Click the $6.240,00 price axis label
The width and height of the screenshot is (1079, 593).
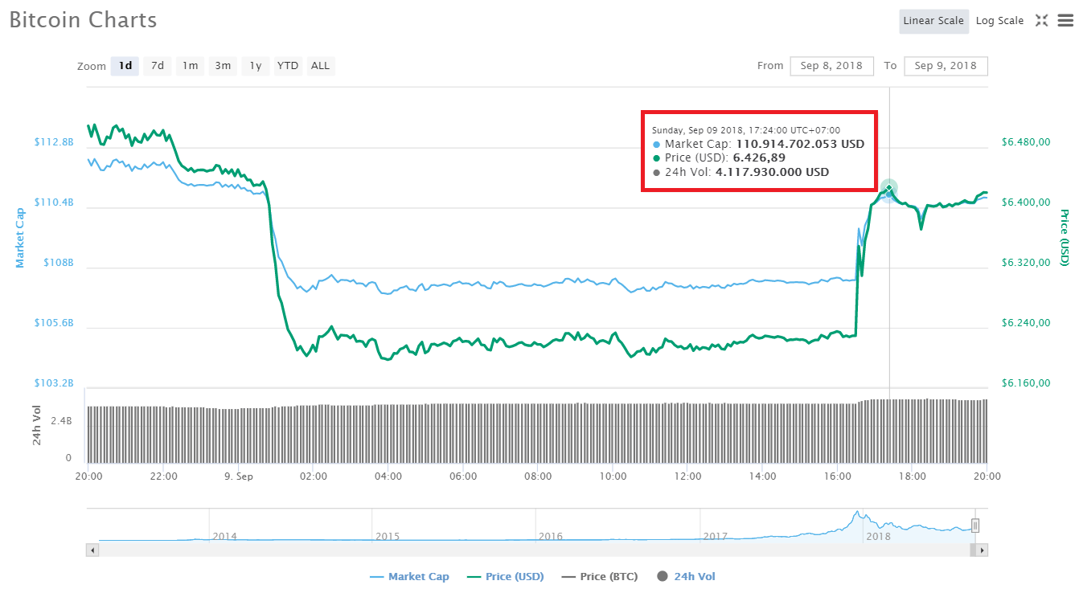point(1026,323)
